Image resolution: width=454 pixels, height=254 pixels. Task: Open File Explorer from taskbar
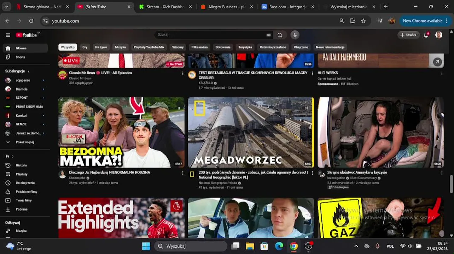coord(250,246)
